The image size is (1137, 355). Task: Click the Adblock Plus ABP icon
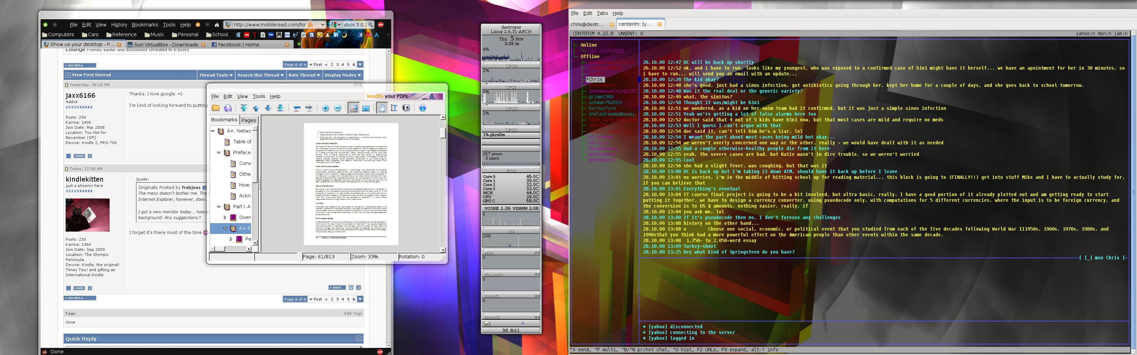pos(380,25)
